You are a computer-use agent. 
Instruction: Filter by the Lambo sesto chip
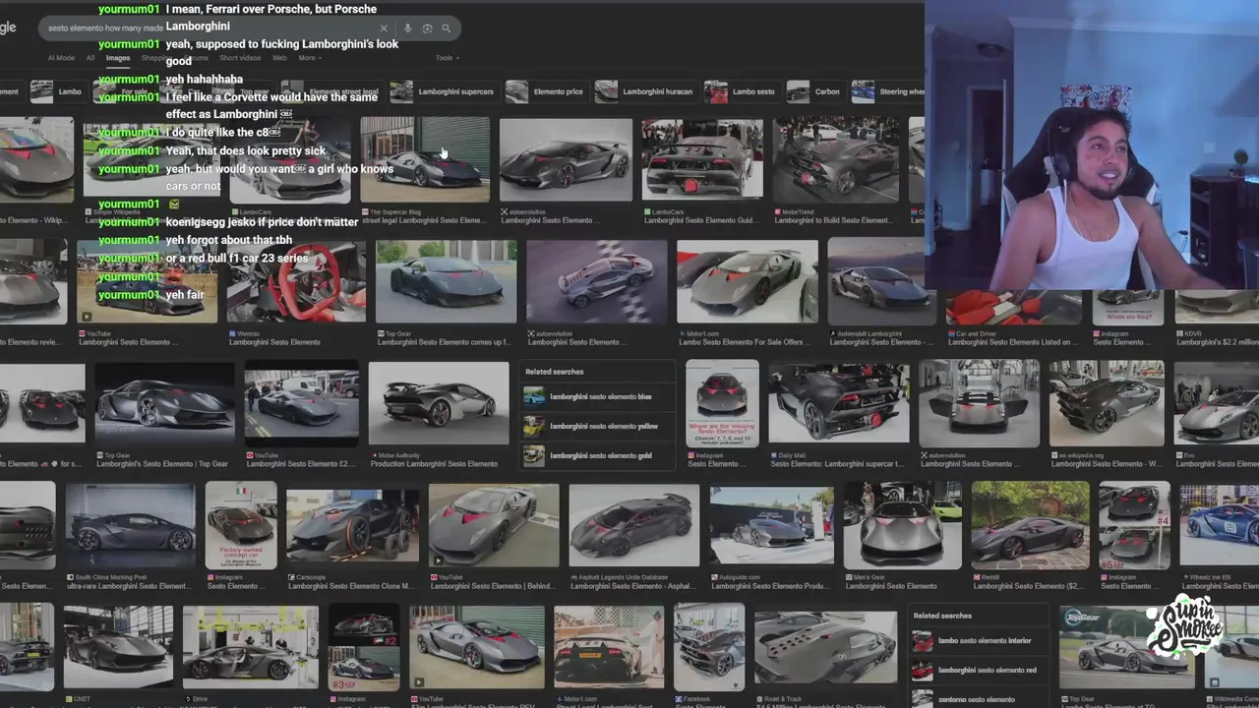tap(742, 91)
